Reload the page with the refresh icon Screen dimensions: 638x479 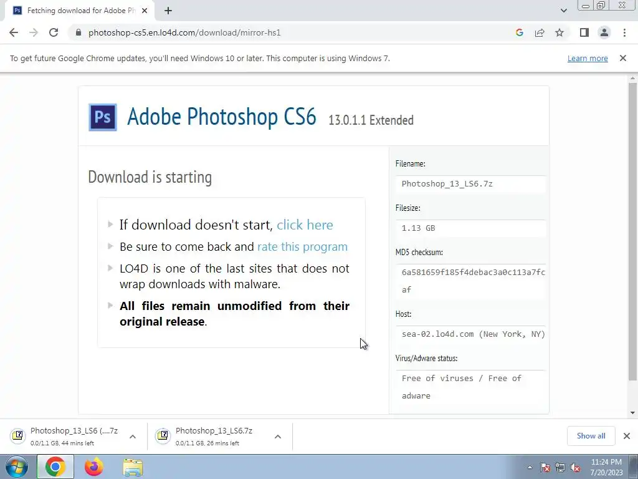54,32
